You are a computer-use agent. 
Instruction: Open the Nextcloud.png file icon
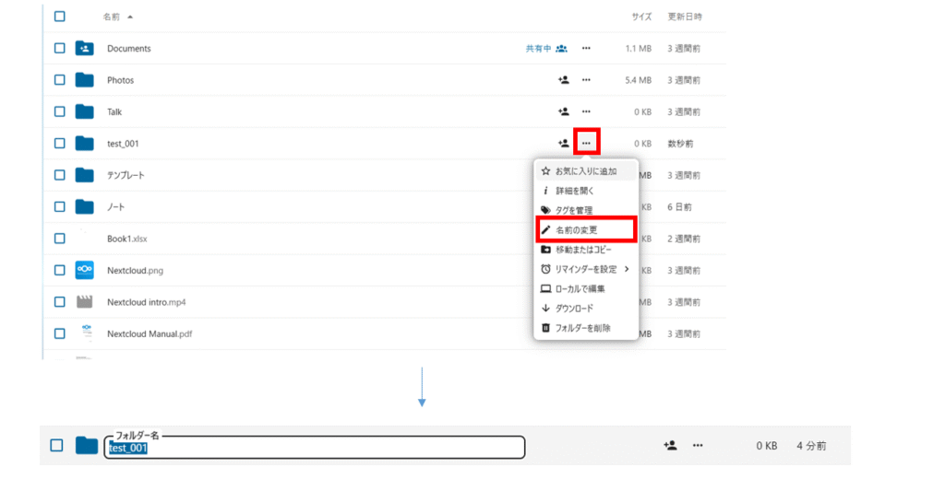click(85, 270)
